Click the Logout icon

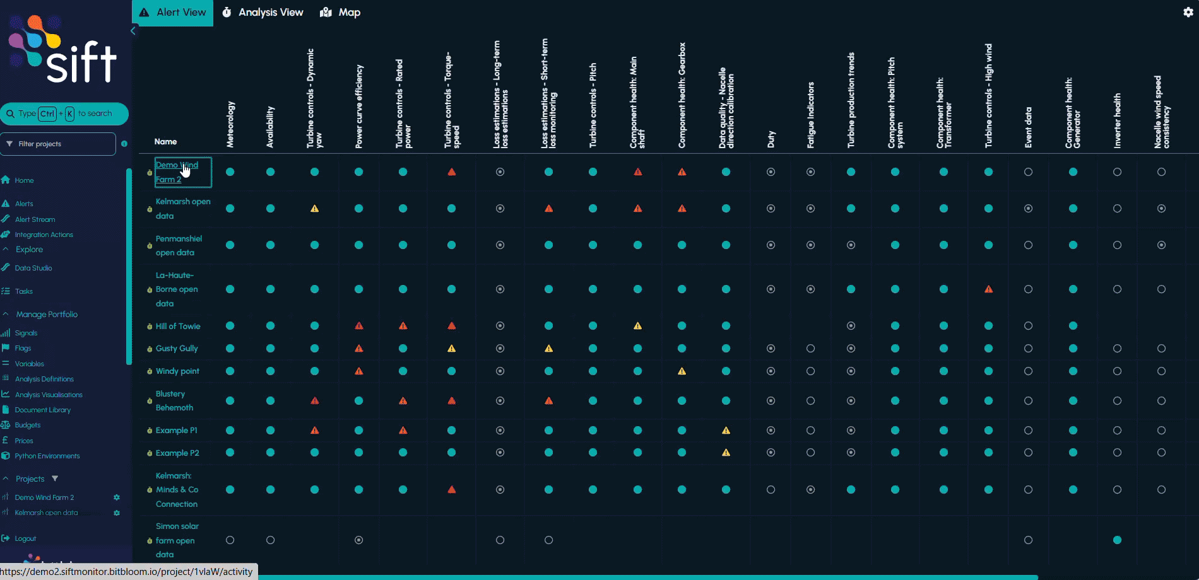click(x=6, y=538)
